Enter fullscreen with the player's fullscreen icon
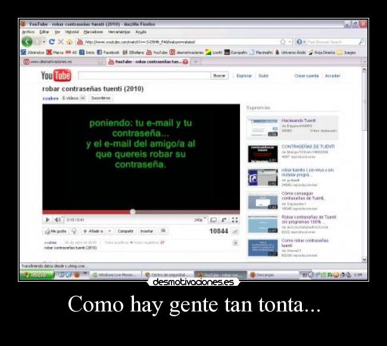This screenshot has width=387, height=346. [x=235, y=220]
